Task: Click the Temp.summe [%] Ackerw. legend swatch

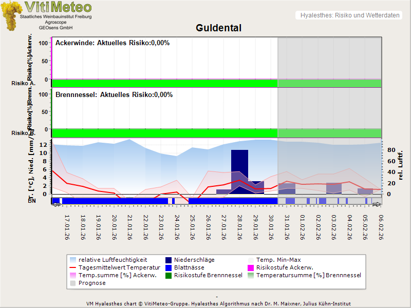Action: 73,275
